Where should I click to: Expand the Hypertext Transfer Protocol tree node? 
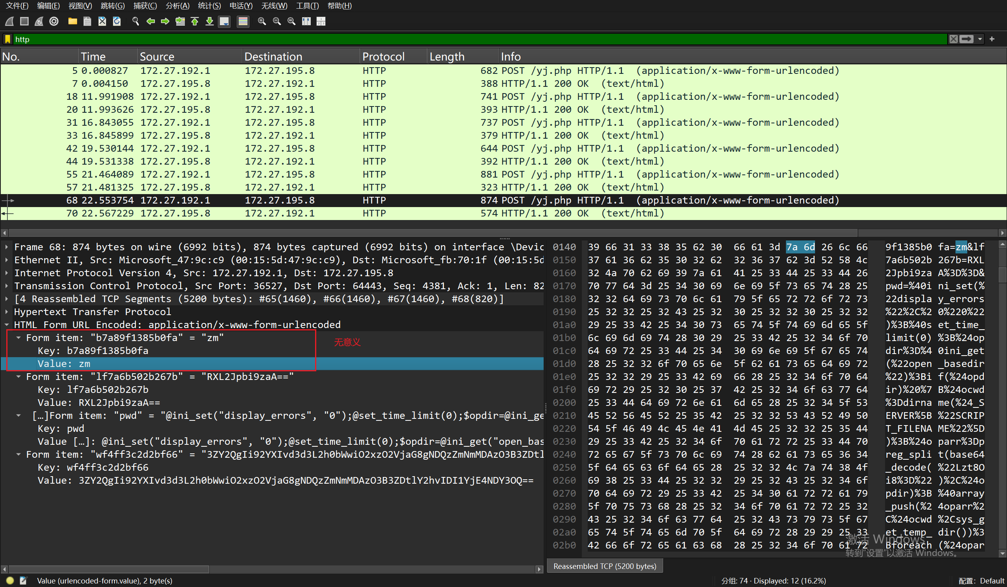[7, 312]
